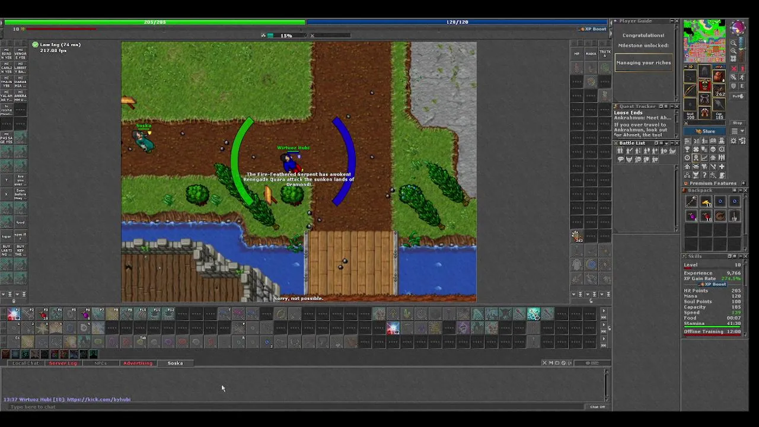Open the Battle List options dropdown arrow
Screen dimensions: 759x427
666,143
